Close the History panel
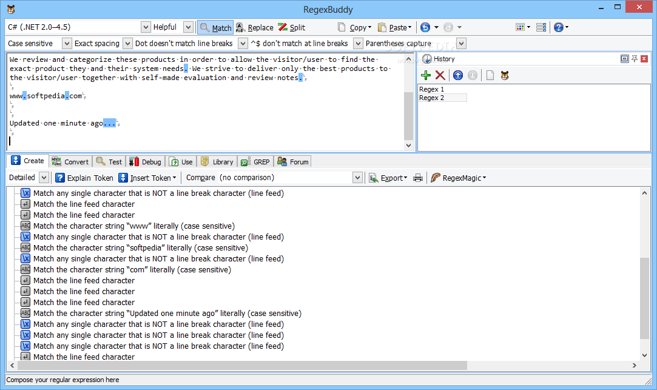 click(x=644, y=59)
